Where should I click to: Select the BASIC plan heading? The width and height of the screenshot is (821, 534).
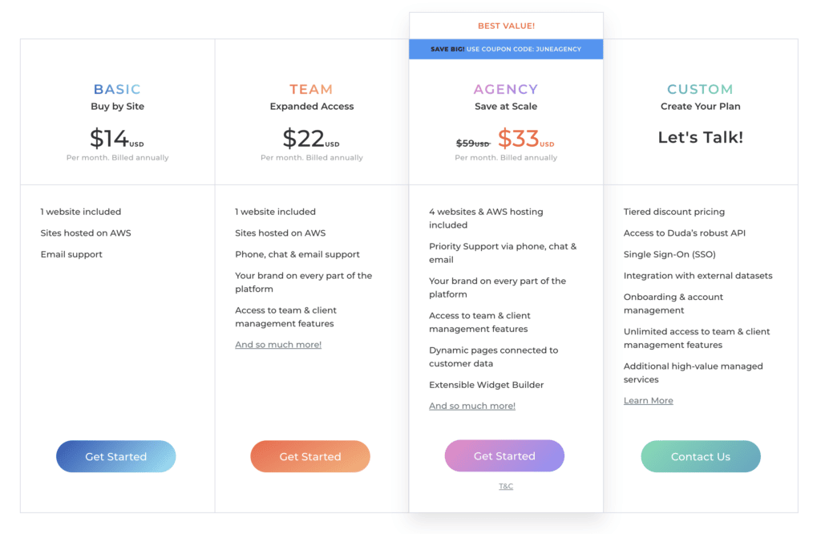tap(117, 89)
